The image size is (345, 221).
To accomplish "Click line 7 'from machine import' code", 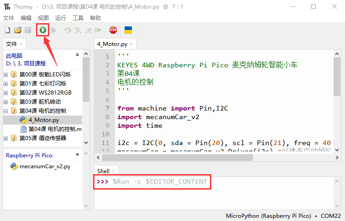I will (x=172, y=108).
